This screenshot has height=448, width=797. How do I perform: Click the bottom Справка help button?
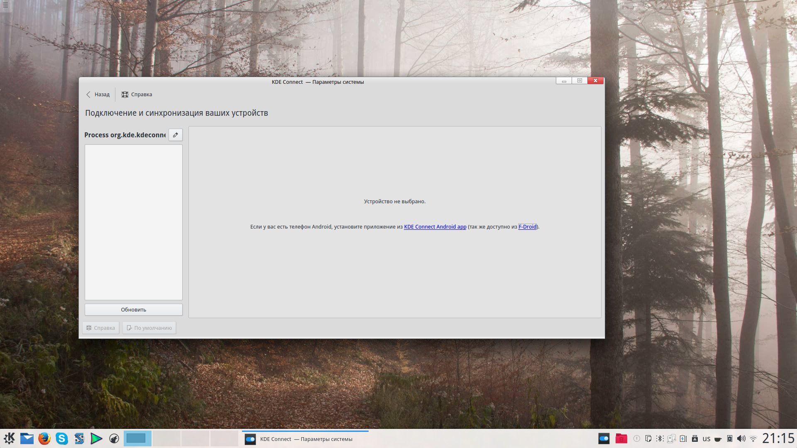(x=101, y=328)
